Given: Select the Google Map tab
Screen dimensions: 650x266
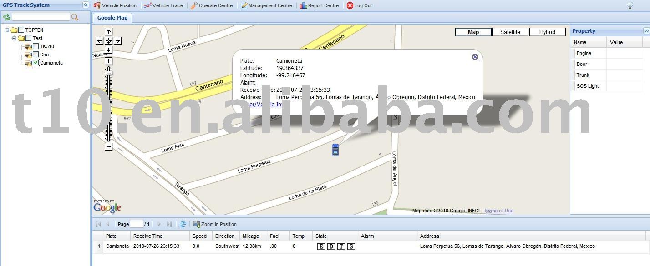Looking at the screenshot, I should click(x=112, y=18).
